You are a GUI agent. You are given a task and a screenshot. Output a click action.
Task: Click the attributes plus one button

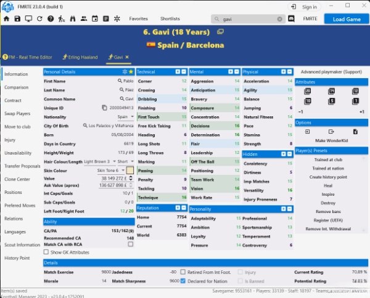tap(362, 111)
